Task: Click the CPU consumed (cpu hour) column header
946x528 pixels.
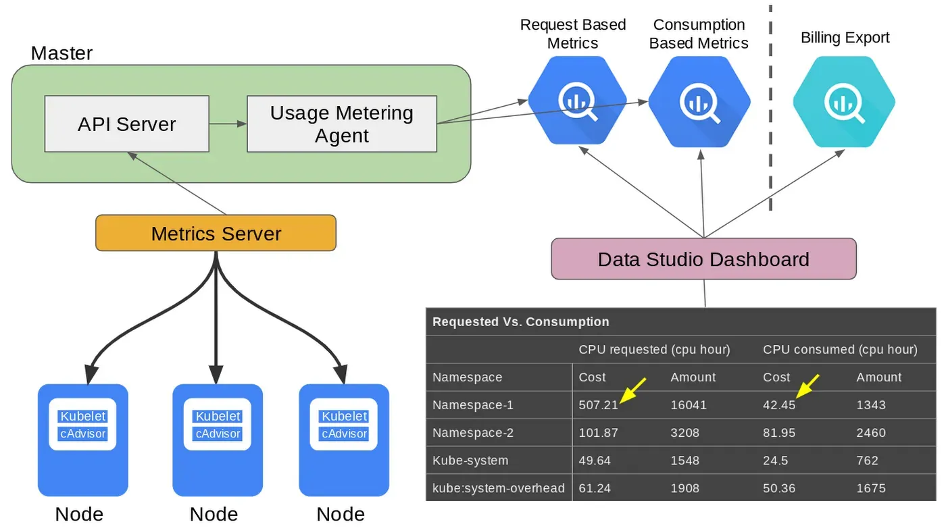Action: (840, 349)
